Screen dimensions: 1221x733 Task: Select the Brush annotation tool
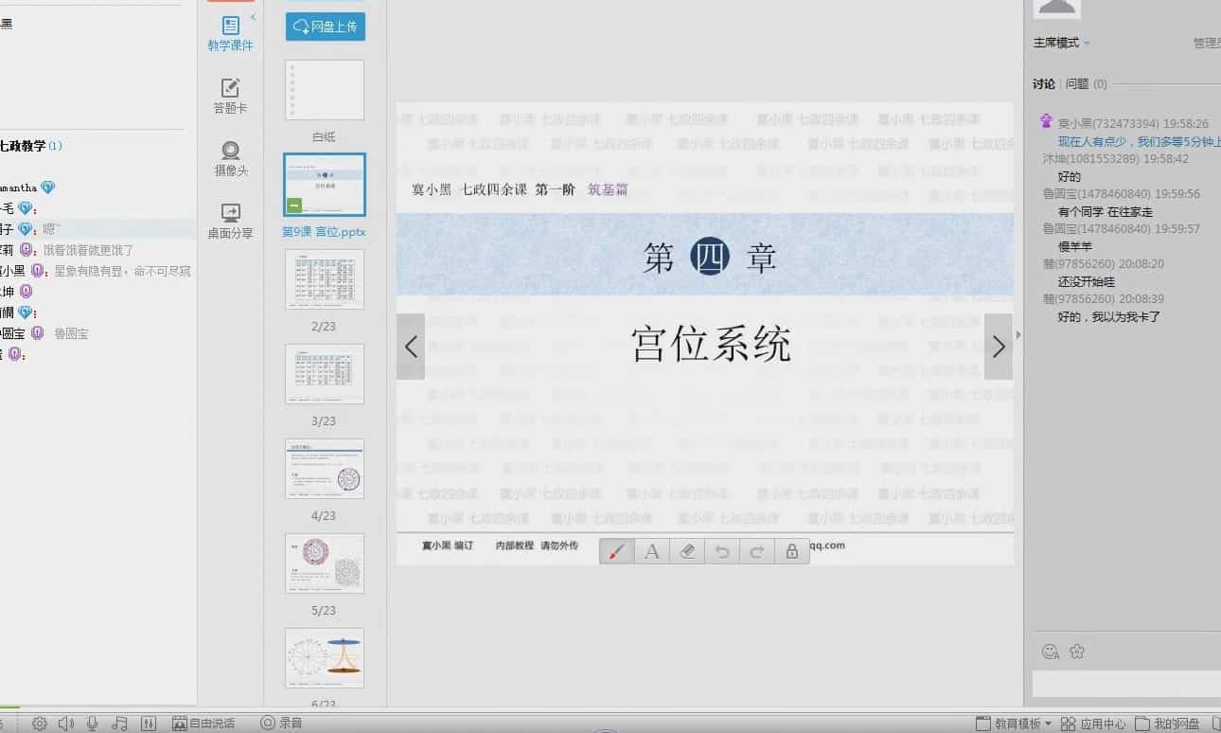point(616,550)
